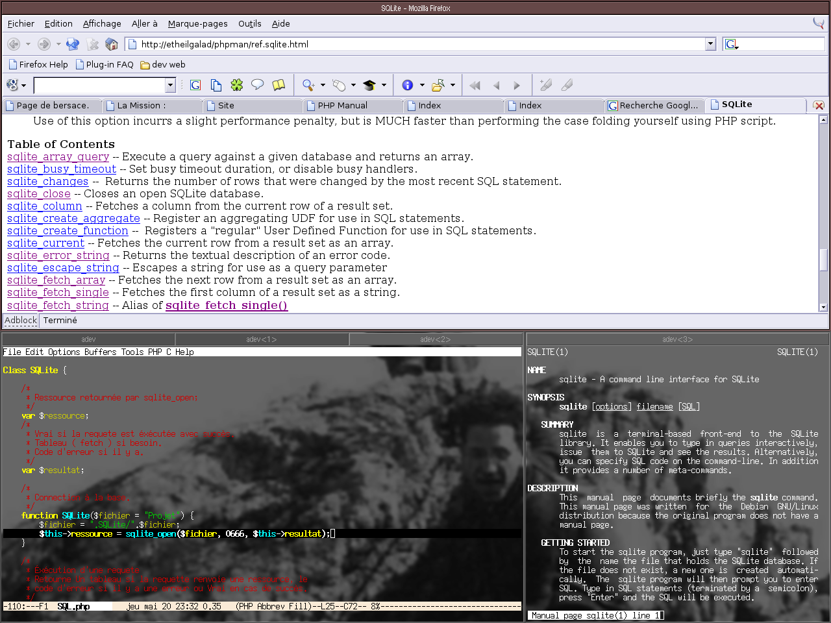This screenshot has width=831, height=623.
Task: Click the overlapping pages icon on Google toolbar
Action: coord(216,85)
